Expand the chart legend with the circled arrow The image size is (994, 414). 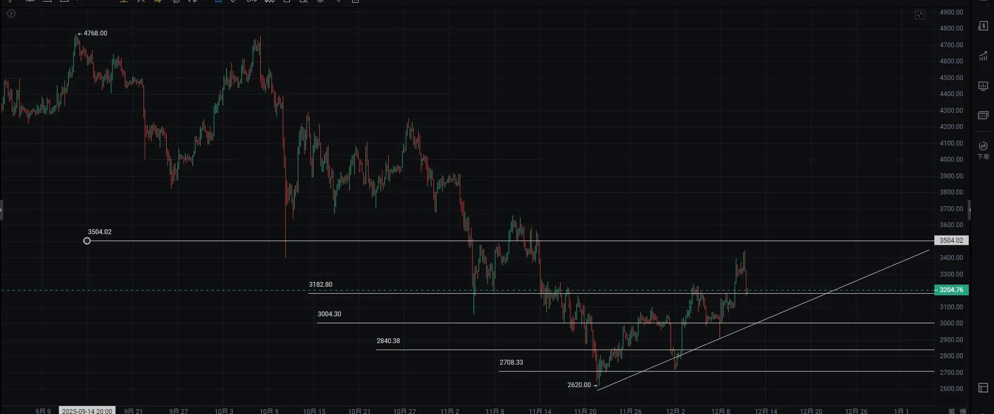point(11,13)
